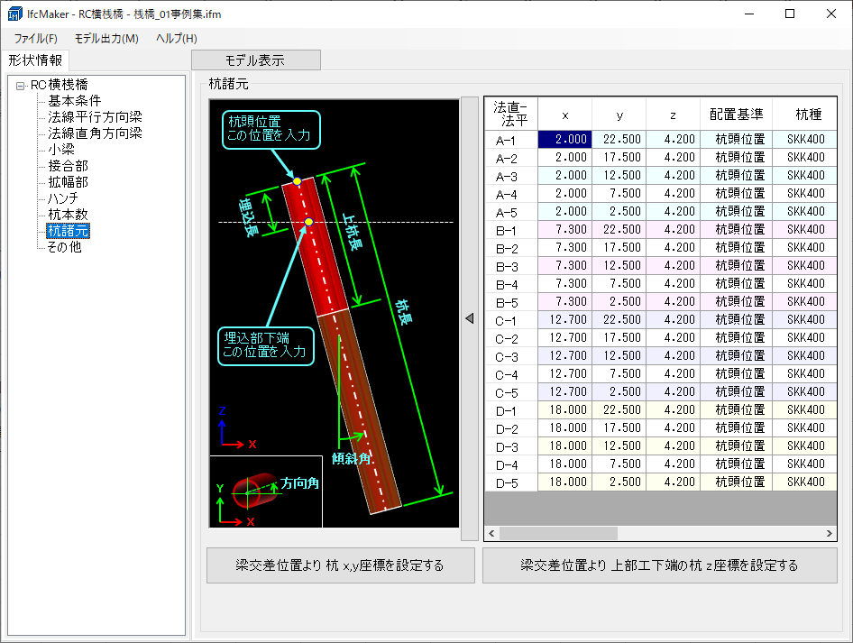The image size is (853, 643).
Task: Select the y value cell of row B-2
Action: coord(619,247)
